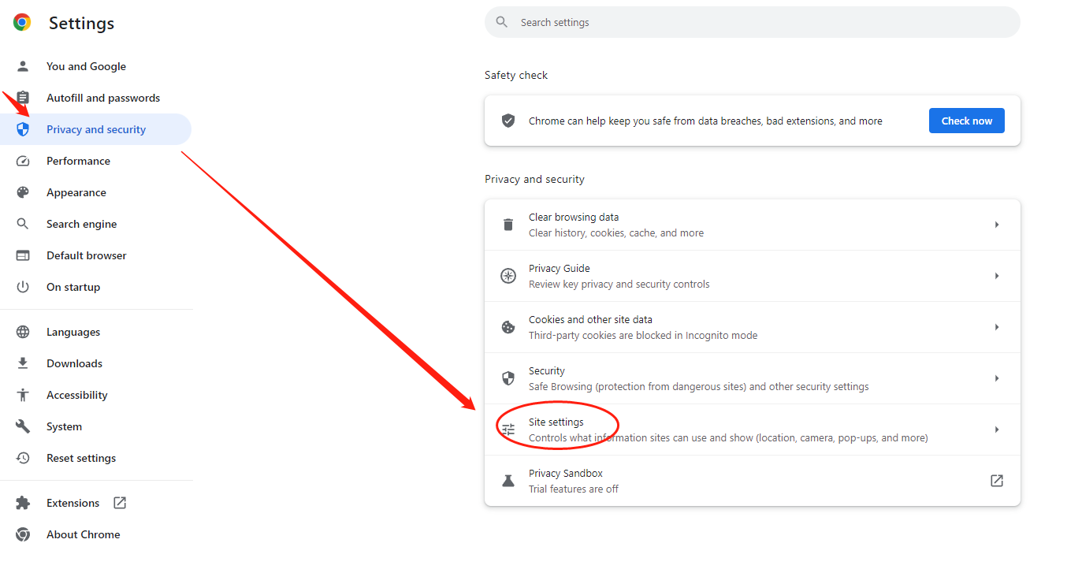Click 'Third-party cookies are blocked in Incognito mode'
This screenshot has width=1082, height=584.
tap(643, 335)
